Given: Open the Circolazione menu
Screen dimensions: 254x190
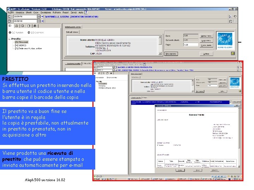Looking at the screenshot, I should click(x=46, y=12).
